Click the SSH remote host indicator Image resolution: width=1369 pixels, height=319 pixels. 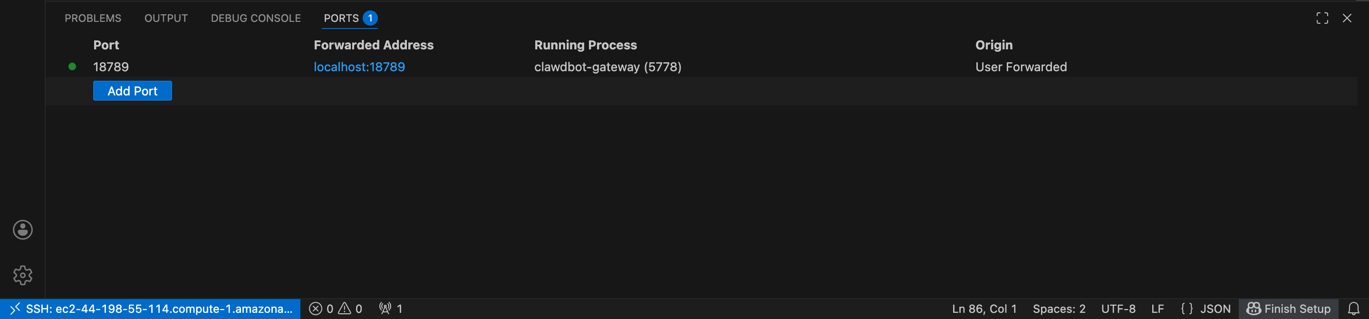(150, 309)
